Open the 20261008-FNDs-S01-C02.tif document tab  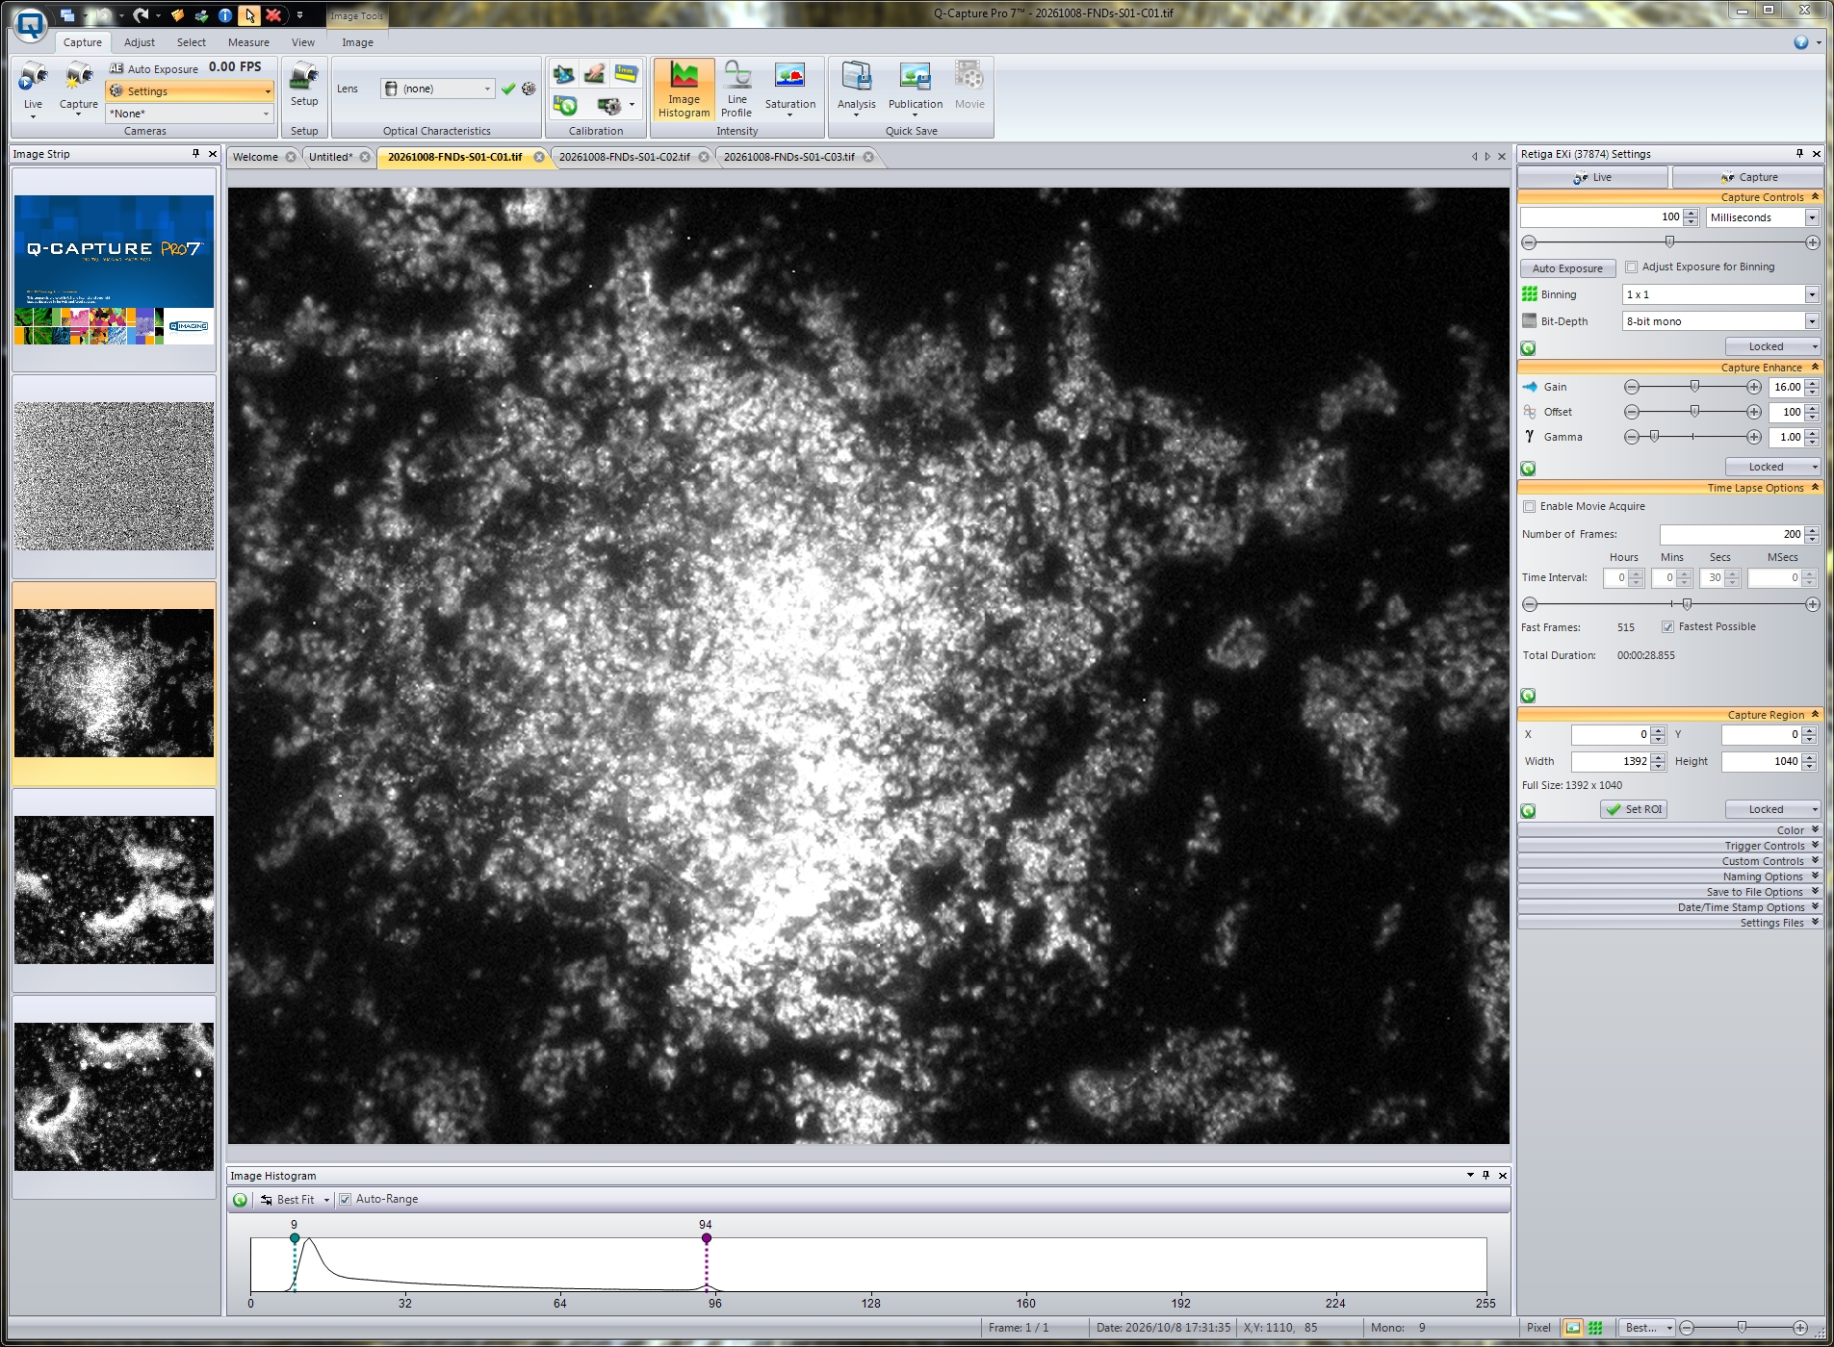[624, 157]
